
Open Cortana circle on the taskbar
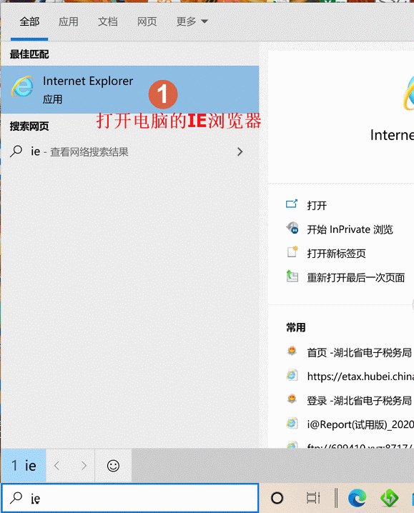[x=277, y=498]
